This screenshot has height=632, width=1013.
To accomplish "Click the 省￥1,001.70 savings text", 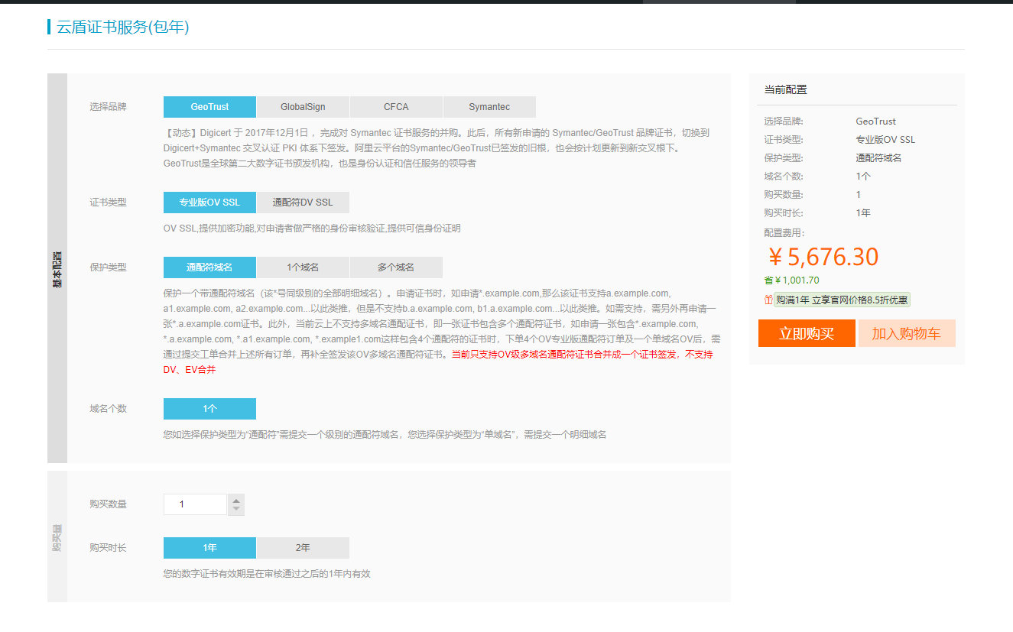I will 791,280.
